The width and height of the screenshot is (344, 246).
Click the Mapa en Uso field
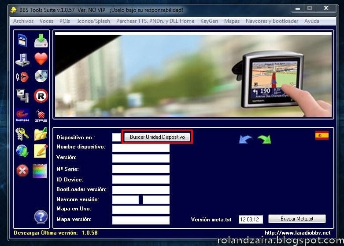coord(141,210)
